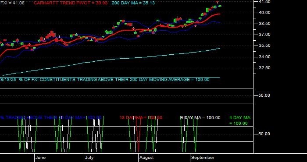Click the 32.50 price axis value
This screenshot has height=162, width=307.
[x=264, y=68]
